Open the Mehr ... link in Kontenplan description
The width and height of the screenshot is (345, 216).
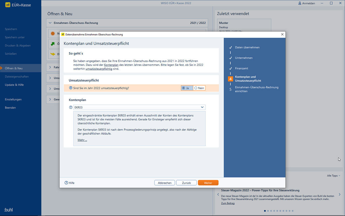pos(82,140)
